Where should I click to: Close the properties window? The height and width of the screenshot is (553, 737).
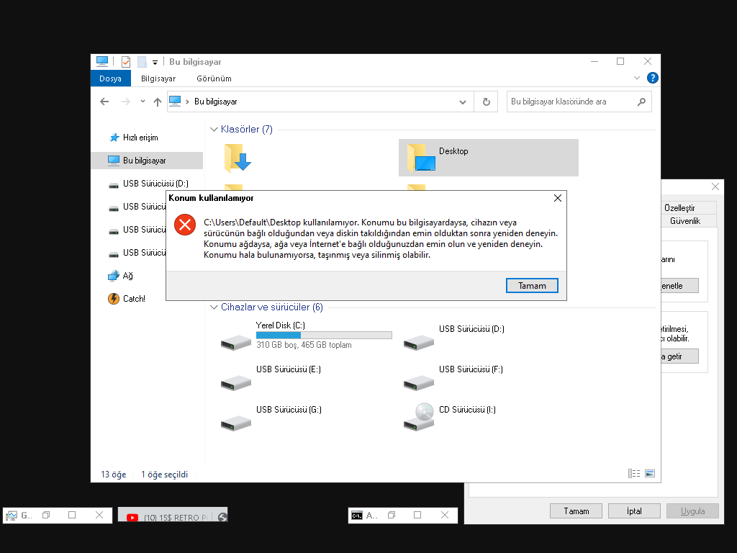[715, 186]
